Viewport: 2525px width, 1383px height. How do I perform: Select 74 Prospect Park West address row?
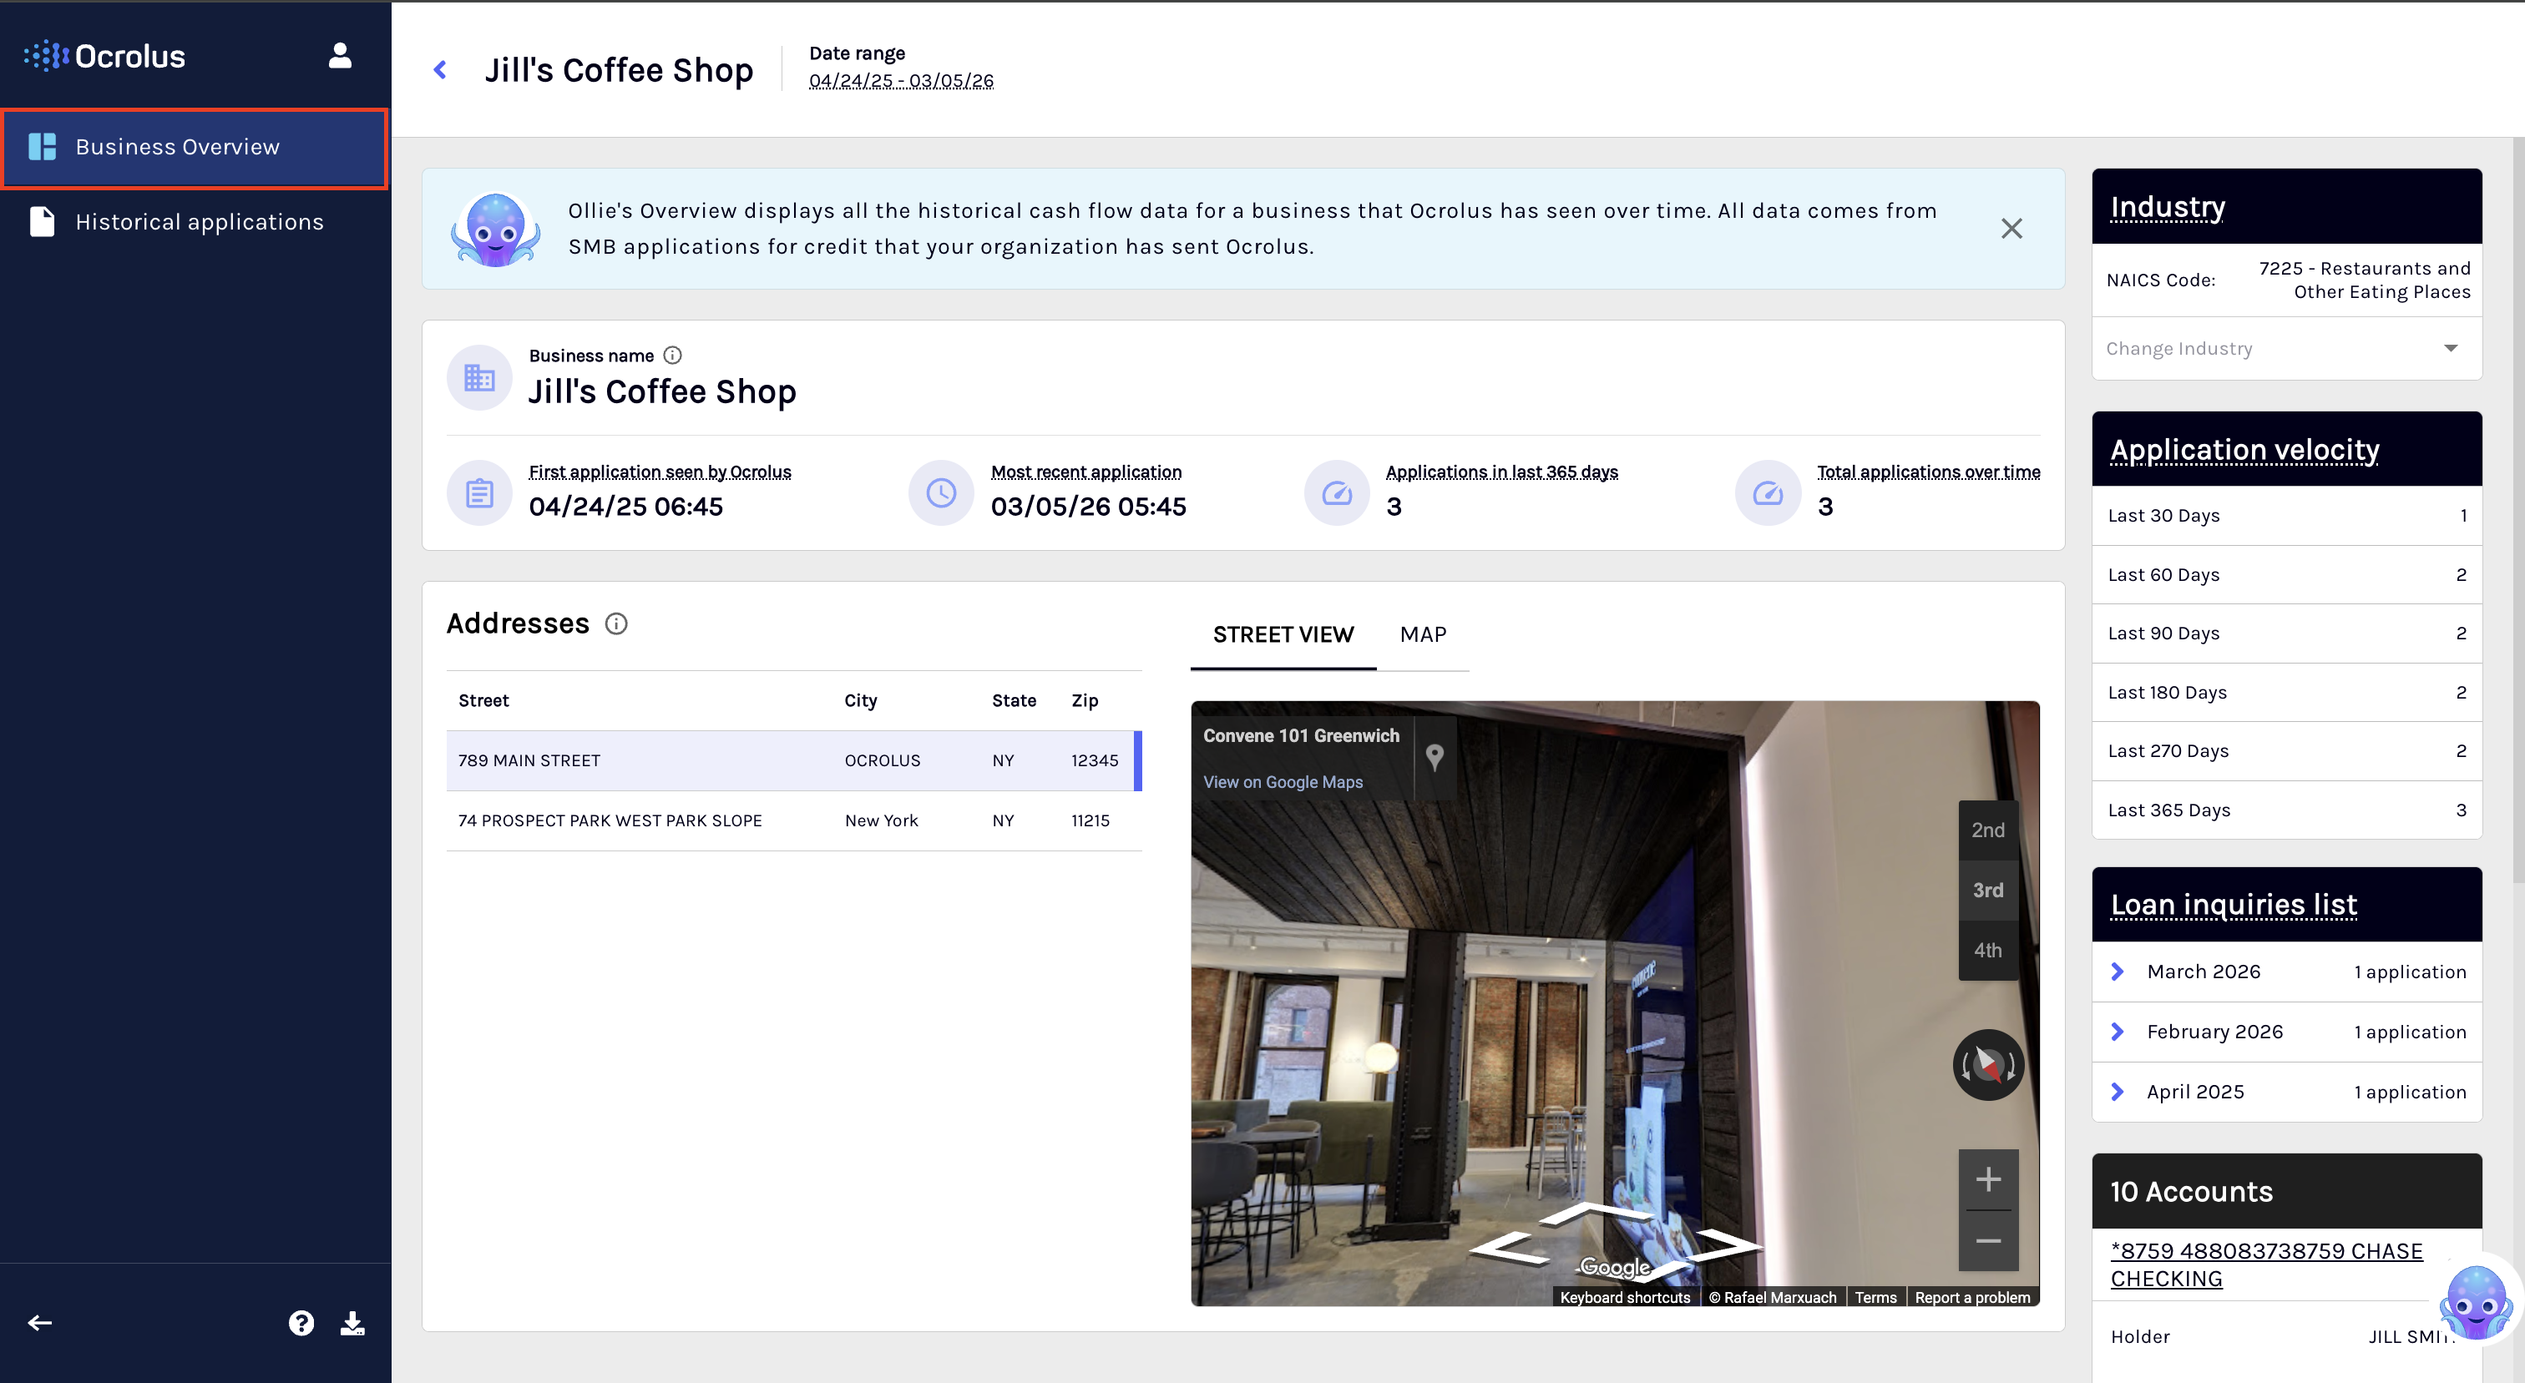coord(794,820)
